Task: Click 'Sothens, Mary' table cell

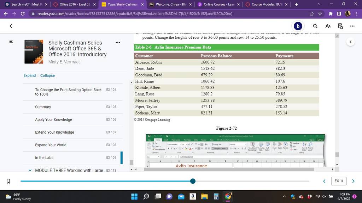Action: (x=147, y=113)
